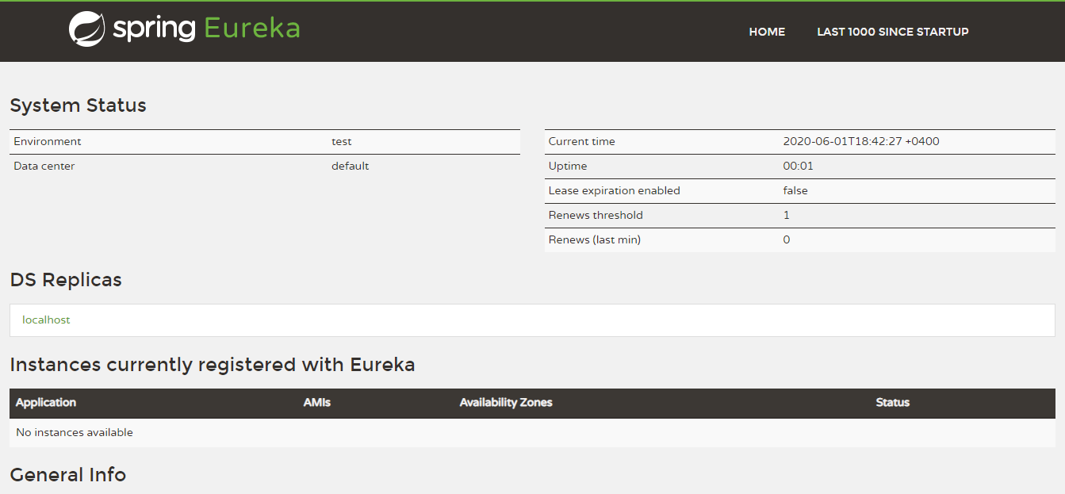Viewport: 1065px width, 494px height.
Task: Select the renews threshold value 1
Action: click(x=787, y=215)
